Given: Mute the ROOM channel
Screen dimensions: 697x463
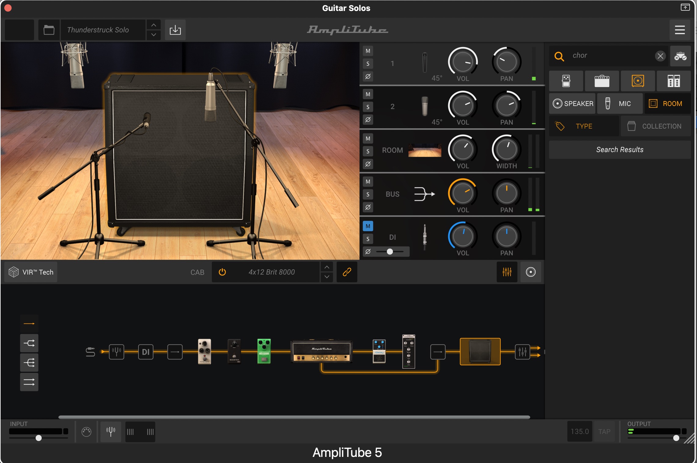Looking at the screenshot, I should point(368,139).
